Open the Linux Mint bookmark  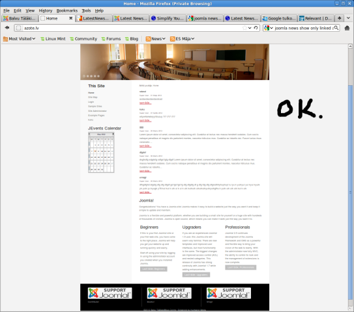[53, 39]
